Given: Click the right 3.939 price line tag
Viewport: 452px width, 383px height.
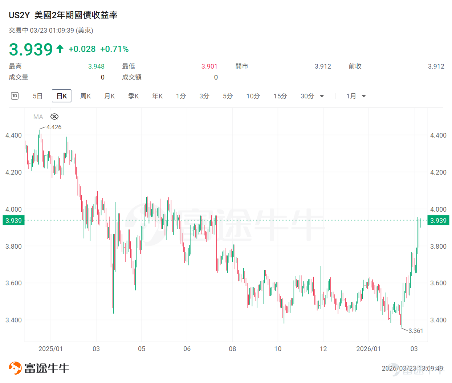Looking at the screenshot, I should [x=438, y=220].
